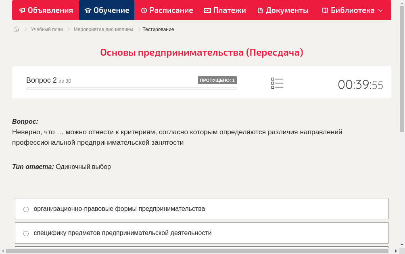Select answer специфику предметов предпринимательской деятельности
The height and width of the screenshot is (254, 405).
122,233
